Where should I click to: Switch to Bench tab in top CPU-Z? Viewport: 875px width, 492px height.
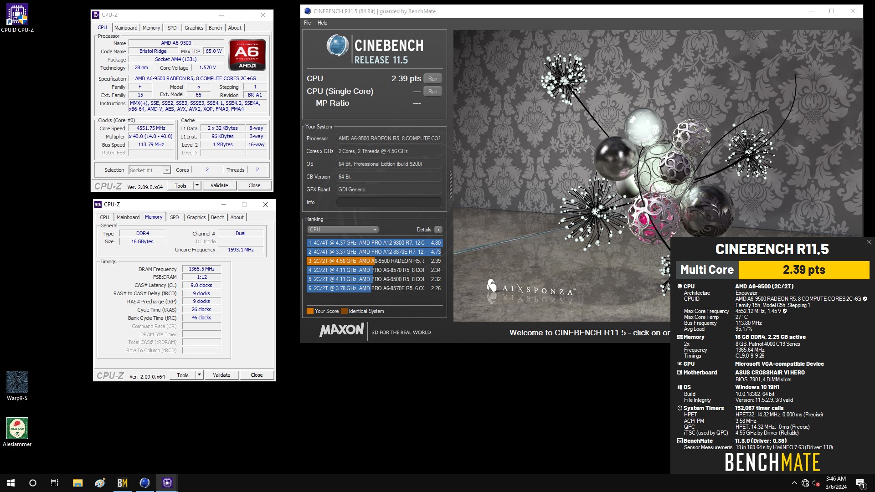tap(216, 28)
